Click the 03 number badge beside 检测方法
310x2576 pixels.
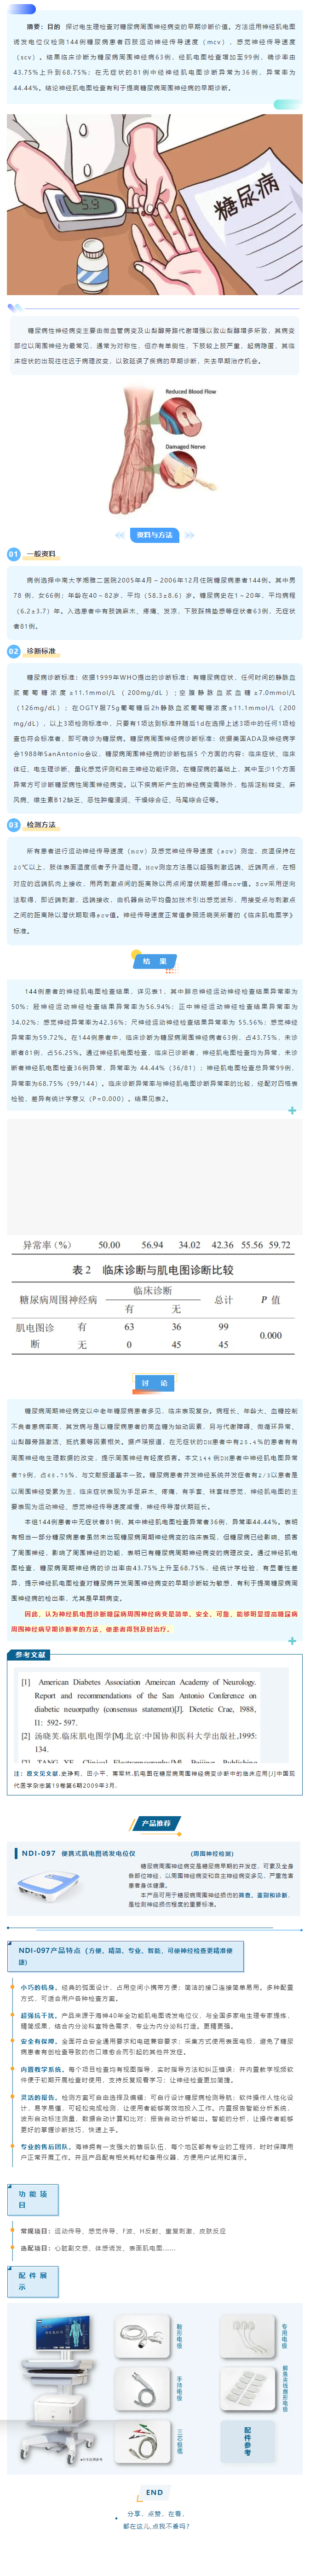(13, 825)
